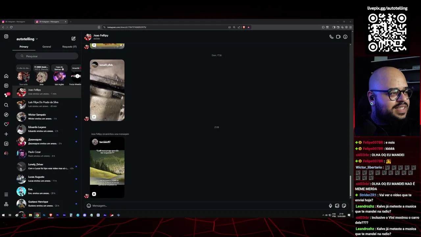Image resolution: width=421 pixels, height=237 pixels.
Task: Start a video call with Joao Fellipy
Action: point(338,37)
